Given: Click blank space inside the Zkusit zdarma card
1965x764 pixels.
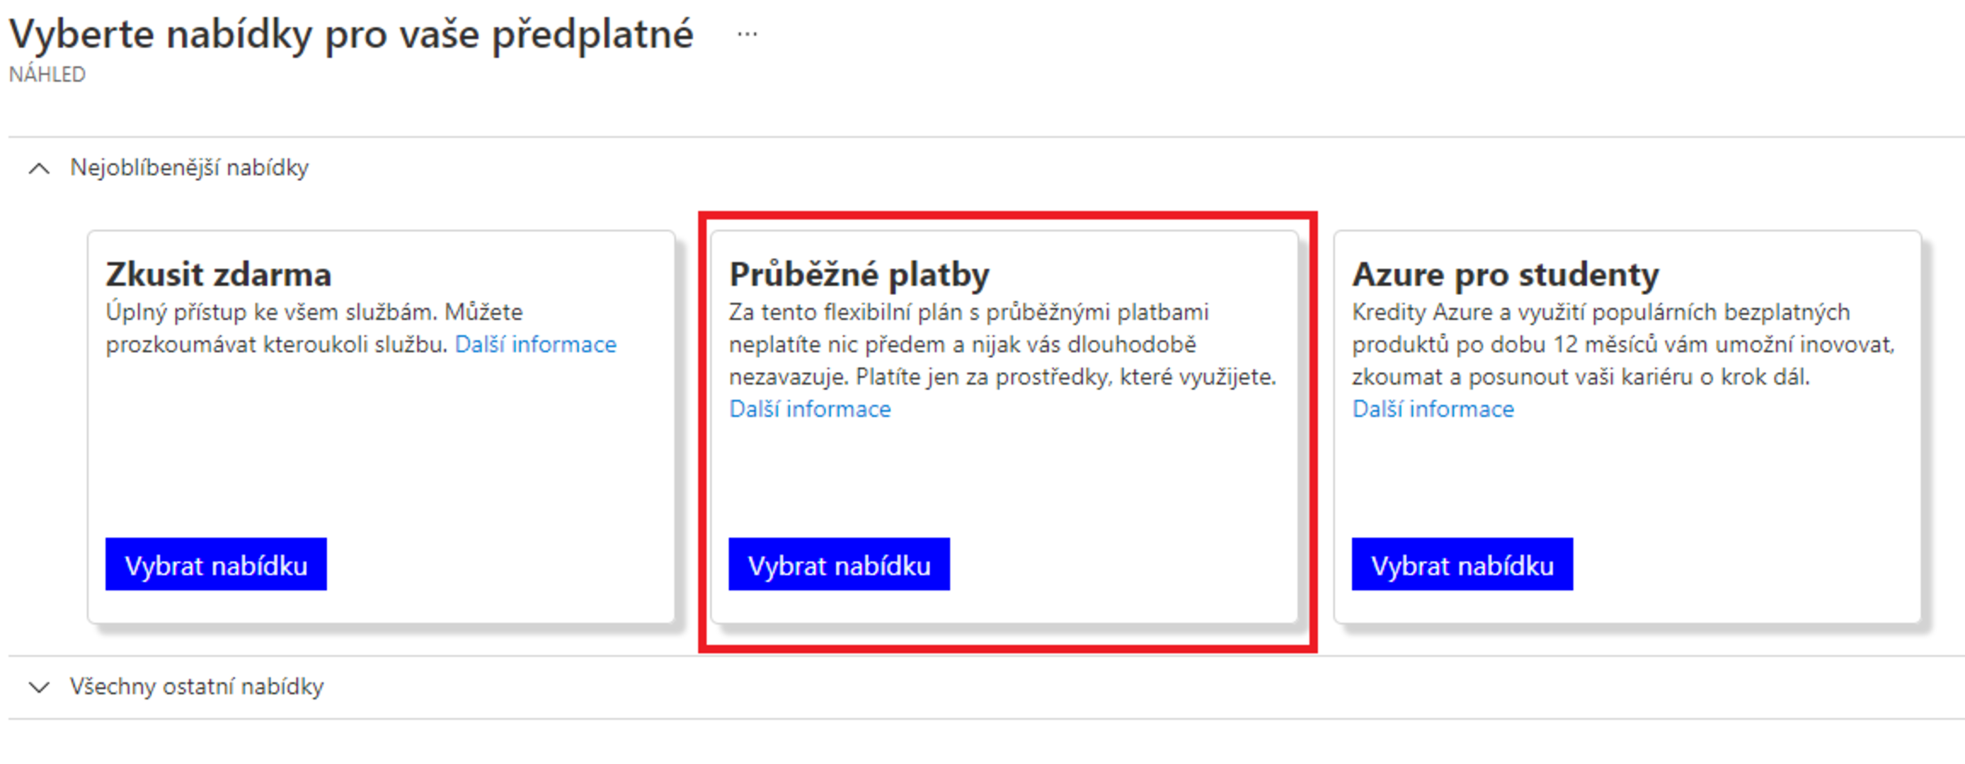Looking at the screenshot, I should [382, 458].
